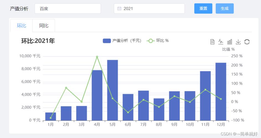The image size is (261, 138).
Task: Click the 4月 bar
Action: pyautogui.click(x=97, y=95)
